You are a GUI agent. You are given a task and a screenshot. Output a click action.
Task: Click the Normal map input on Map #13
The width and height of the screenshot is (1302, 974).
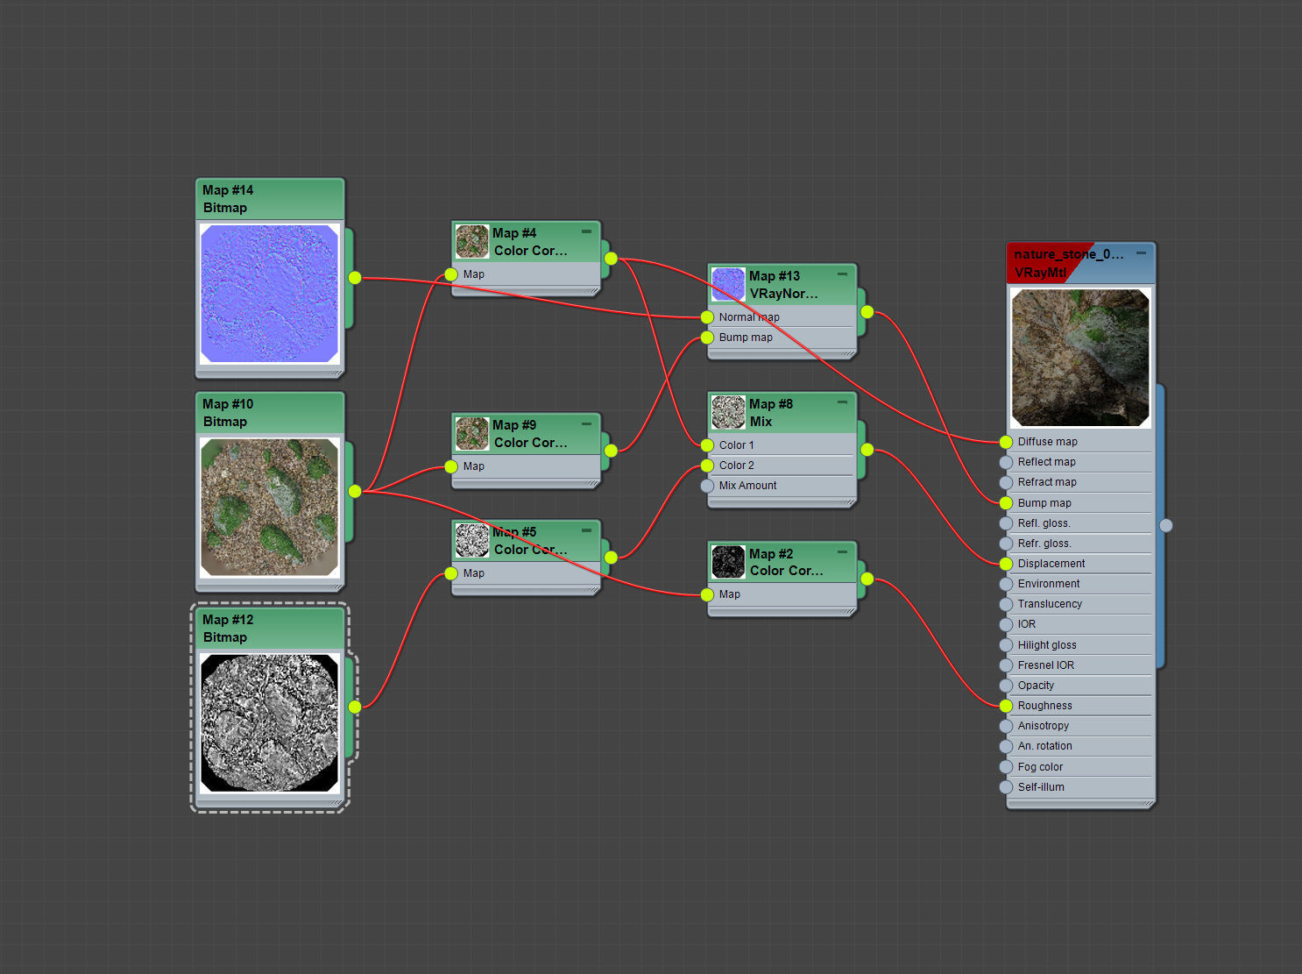[707, 317]
